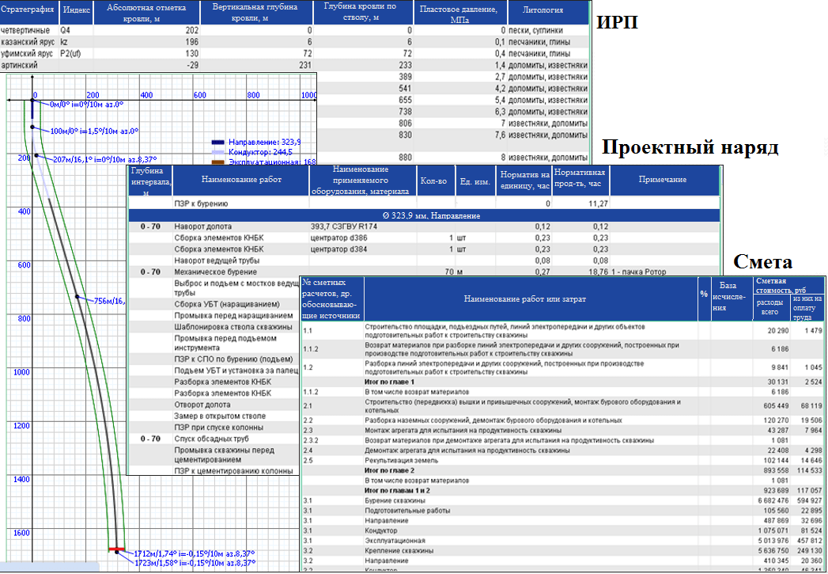Select the Замер в открытом стволе row
The image size is (828, 574).
tap(214, 416)
